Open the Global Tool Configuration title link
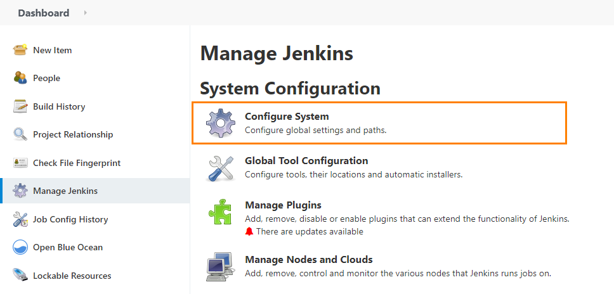The width and height of the screenshot is (614, 294). [306, 161]
